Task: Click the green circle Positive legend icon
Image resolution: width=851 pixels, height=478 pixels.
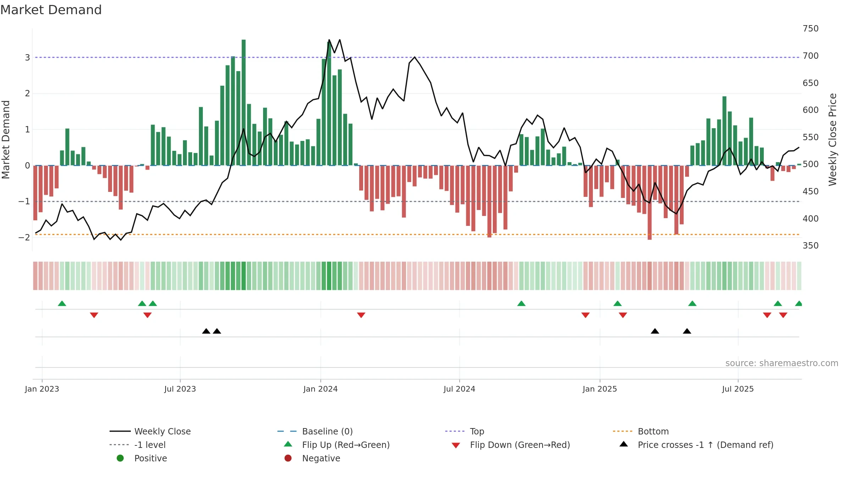Action: pos(120,458)
